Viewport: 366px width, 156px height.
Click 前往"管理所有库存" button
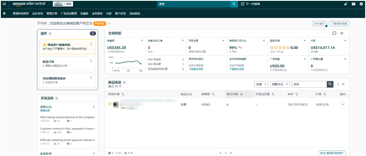click(x=332, y=153)
